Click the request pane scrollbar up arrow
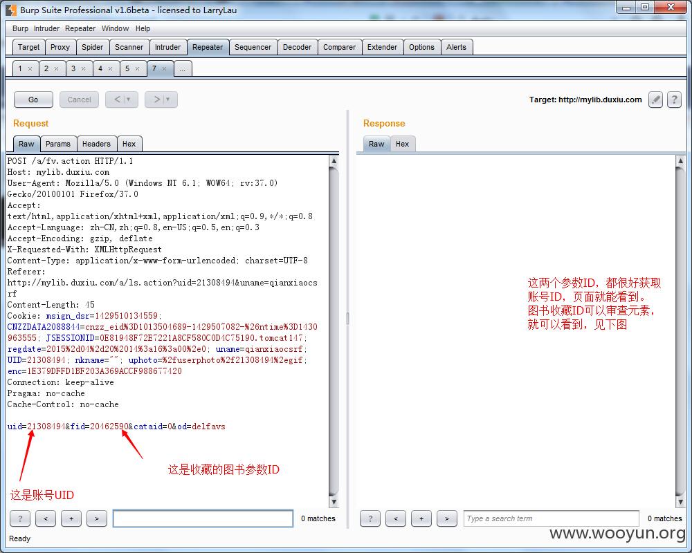The width and height of the screenshot is (692, 553). [334, 161]
